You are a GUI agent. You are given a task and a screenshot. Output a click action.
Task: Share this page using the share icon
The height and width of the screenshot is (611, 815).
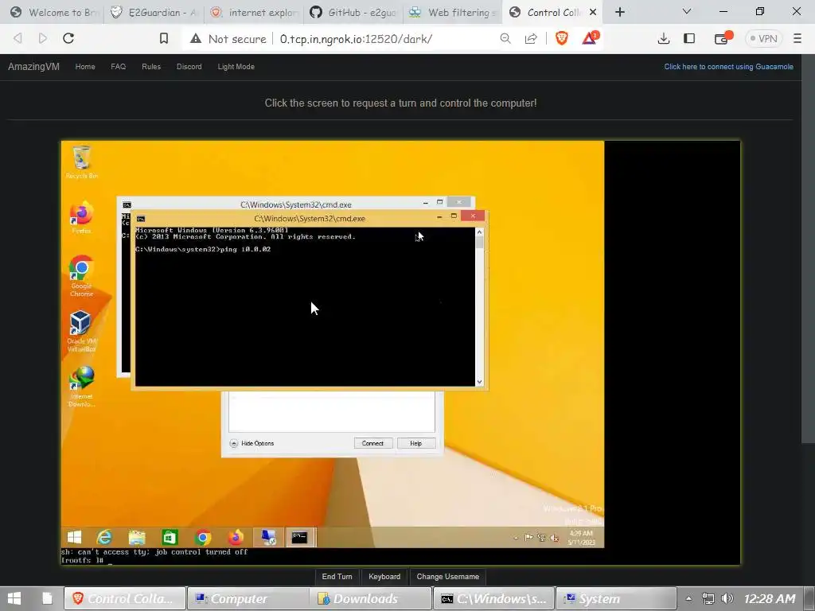coord(531,38)
